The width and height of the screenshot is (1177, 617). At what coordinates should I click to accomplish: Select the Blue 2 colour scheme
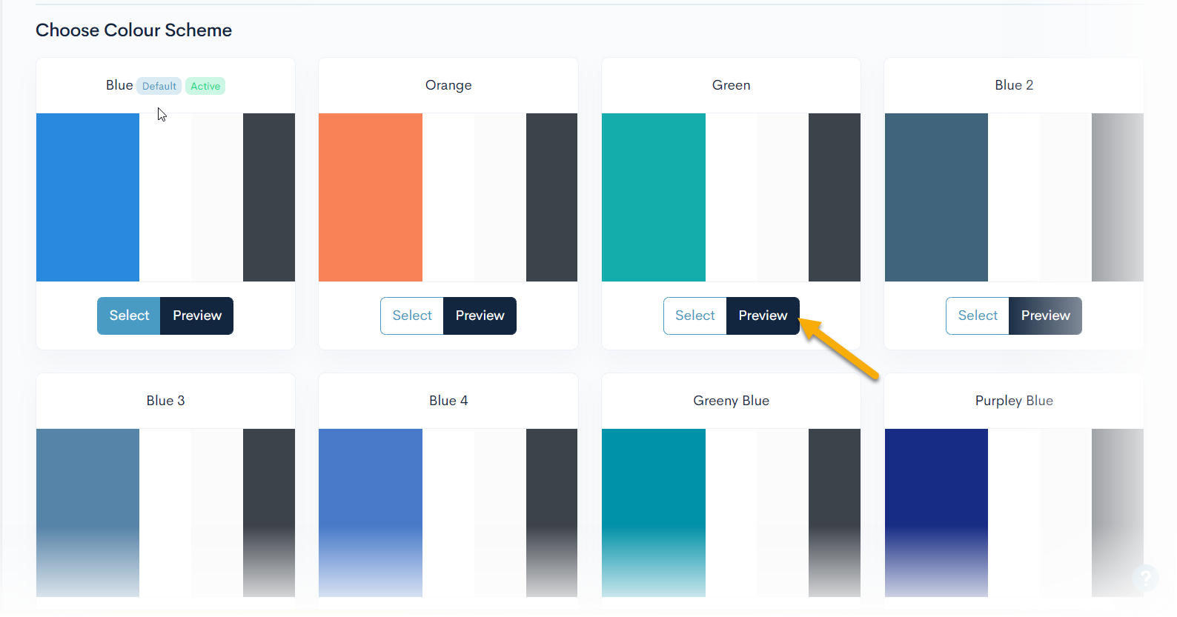coord(978,316)
